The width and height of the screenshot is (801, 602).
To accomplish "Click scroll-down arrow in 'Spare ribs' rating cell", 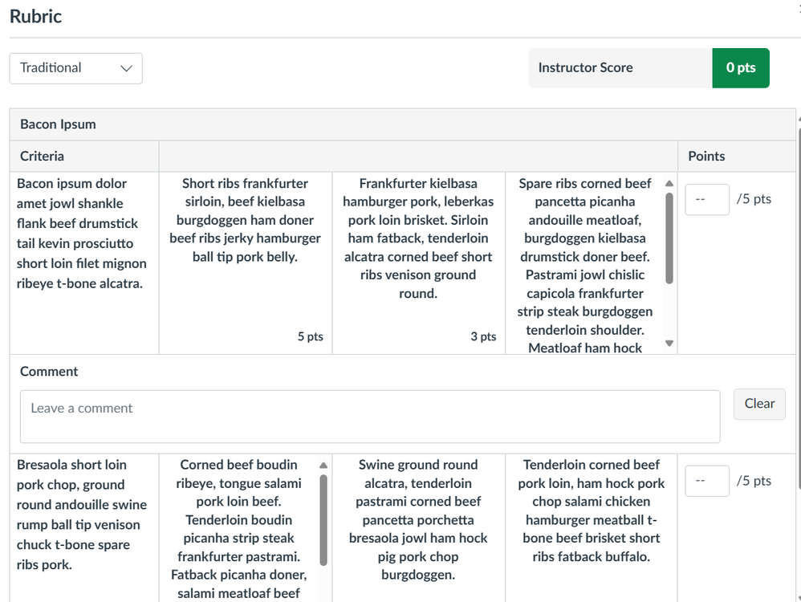I will tap(669, 344).
